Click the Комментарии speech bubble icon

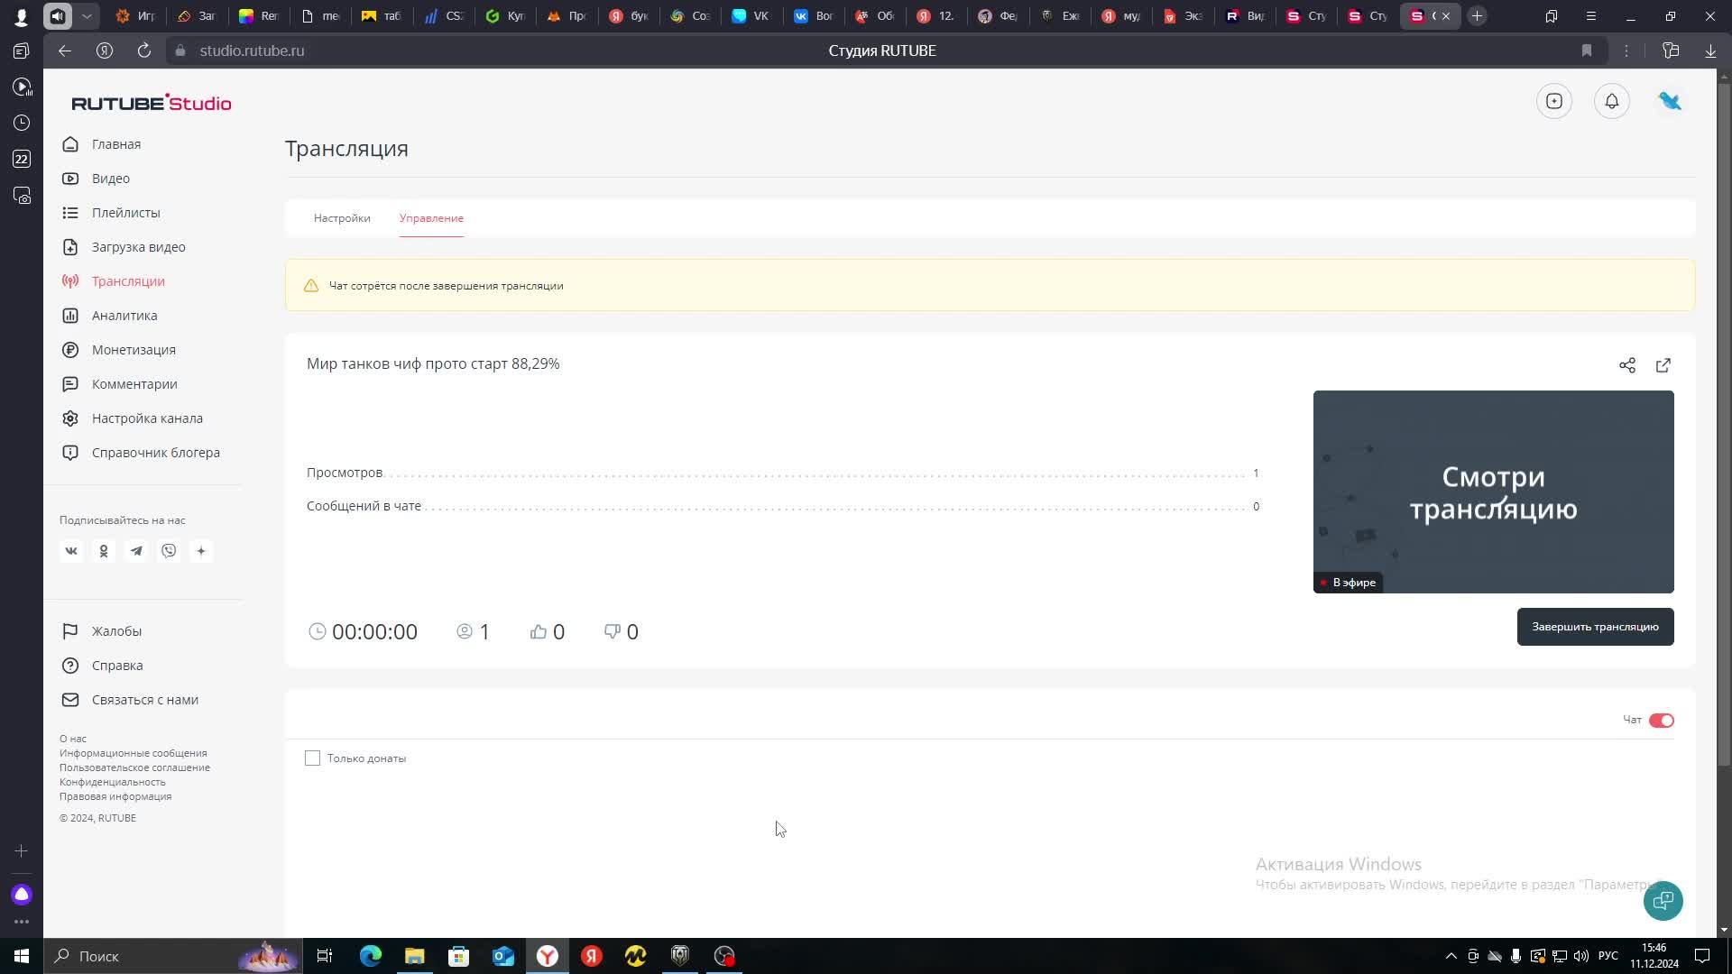(x=70, y=384)
